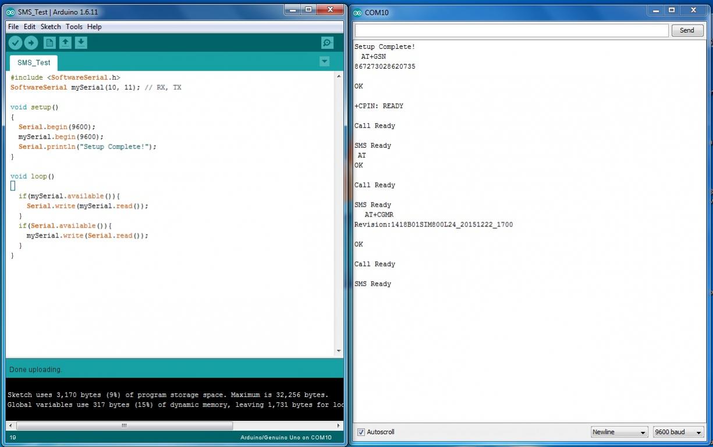The width and height of the screenshot is (713, 447).
Task: Click the console horizontal scrollbar thumb
Action: pyautogui.click(x=123, y=425)
